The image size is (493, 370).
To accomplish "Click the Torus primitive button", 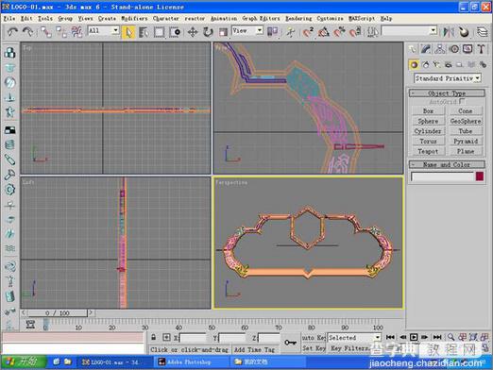I will click(x=428, y=142).
